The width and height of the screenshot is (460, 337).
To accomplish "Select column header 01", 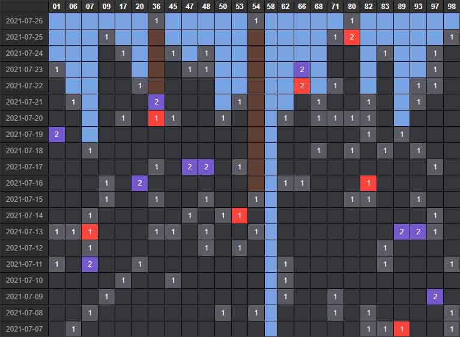I will [x=56, y=6].
